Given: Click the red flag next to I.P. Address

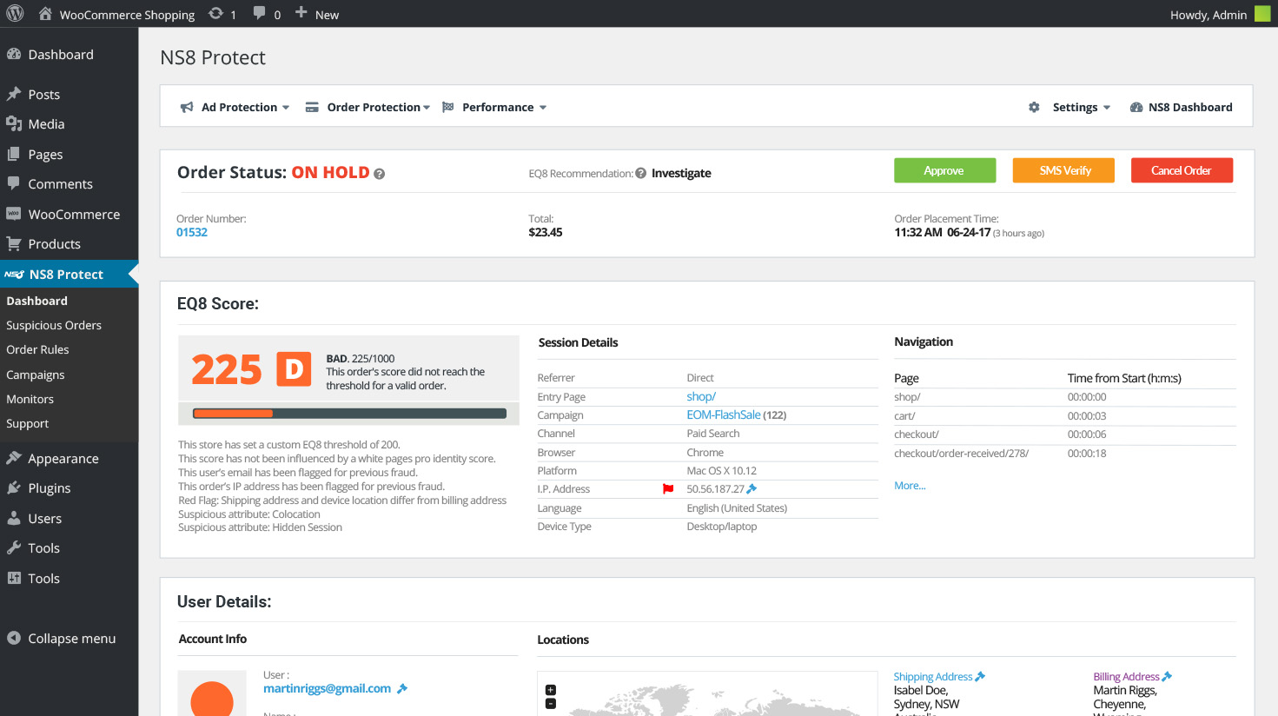Looking at the screenshot, I should (668, 489).
